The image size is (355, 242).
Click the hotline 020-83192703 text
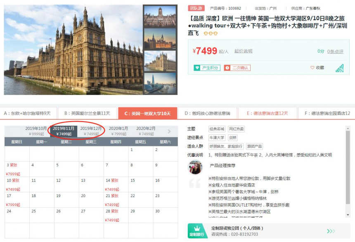pyautogui.click(x=234, y=234)
